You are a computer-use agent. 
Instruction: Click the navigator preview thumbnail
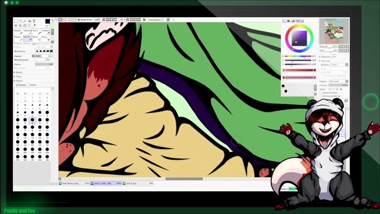pyautogui.click(x=334, y=31)
